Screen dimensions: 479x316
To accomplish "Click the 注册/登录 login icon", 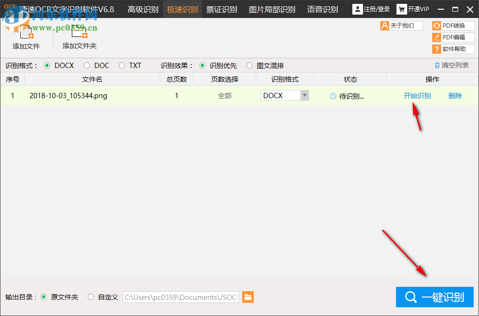I will pyautogui.click(x=357, y=9).
